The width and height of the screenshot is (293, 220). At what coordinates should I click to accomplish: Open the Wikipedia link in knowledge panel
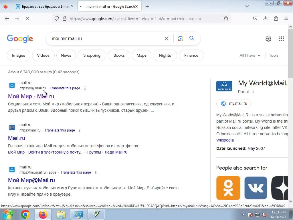(225, 140)
